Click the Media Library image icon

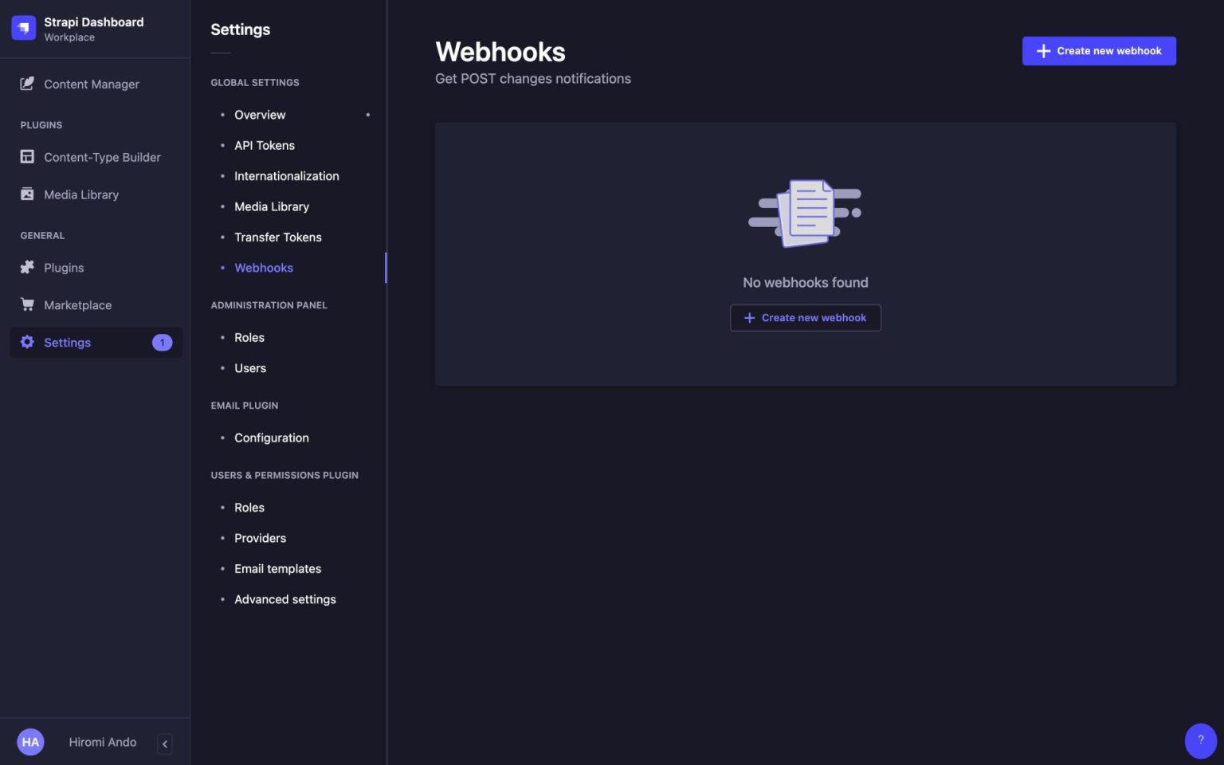[x=27, y=194]
